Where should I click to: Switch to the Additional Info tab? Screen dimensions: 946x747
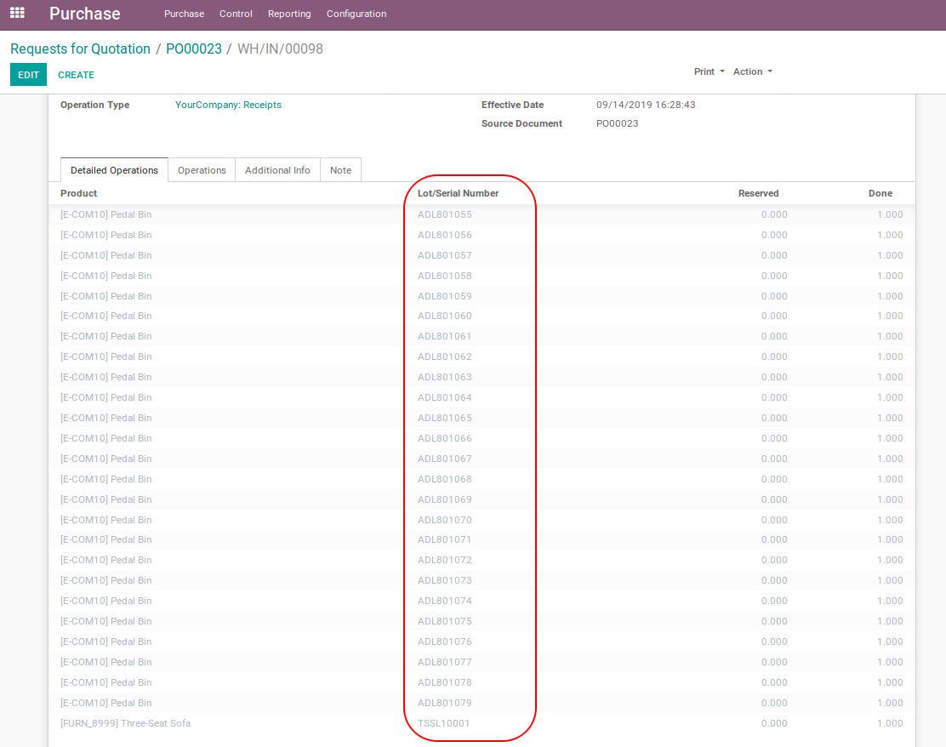tap(277, 170)
